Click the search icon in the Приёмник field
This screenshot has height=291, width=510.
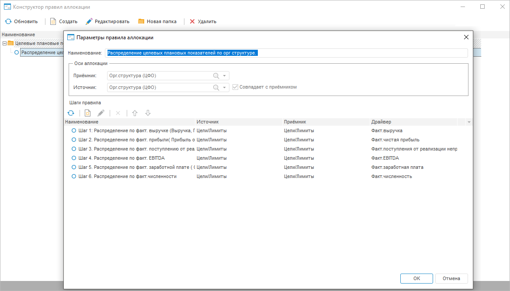click(x=216, y=76)
